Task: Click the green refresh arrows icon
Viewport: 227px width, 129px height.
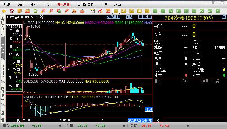Action: [35, 11]
